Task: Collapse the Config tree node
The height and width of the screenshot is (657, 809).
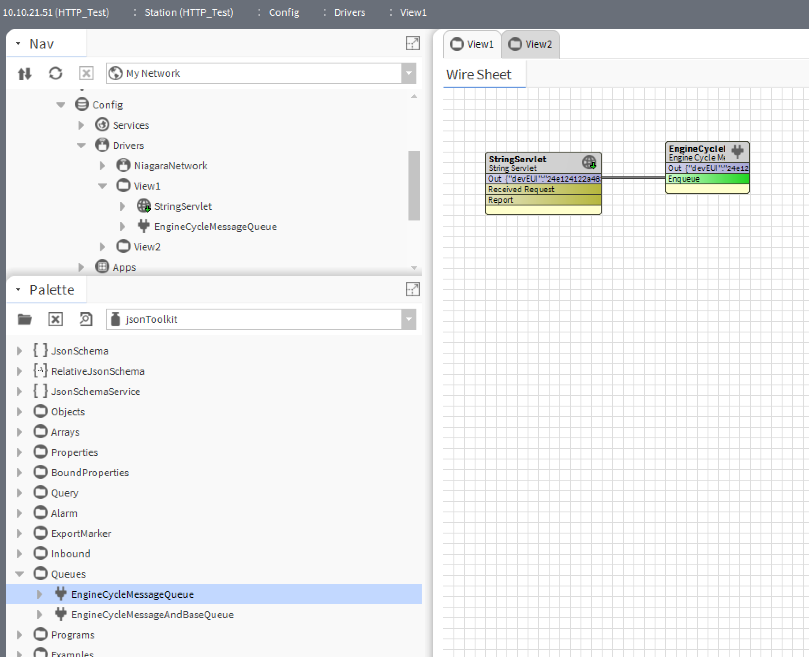Action: coord(61,105)
